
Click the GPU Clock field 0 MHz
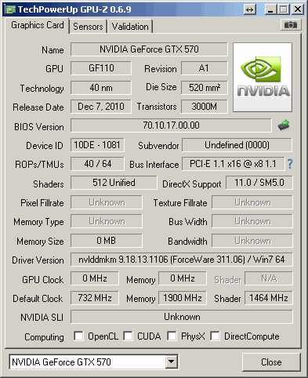coord(95,278)
